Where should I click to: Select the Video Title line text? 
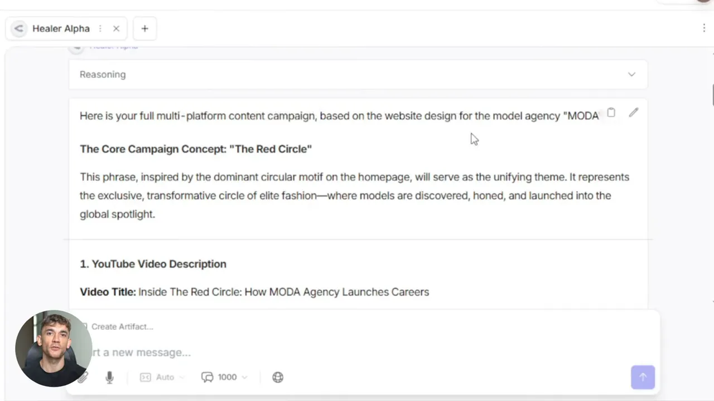[254, 292]
